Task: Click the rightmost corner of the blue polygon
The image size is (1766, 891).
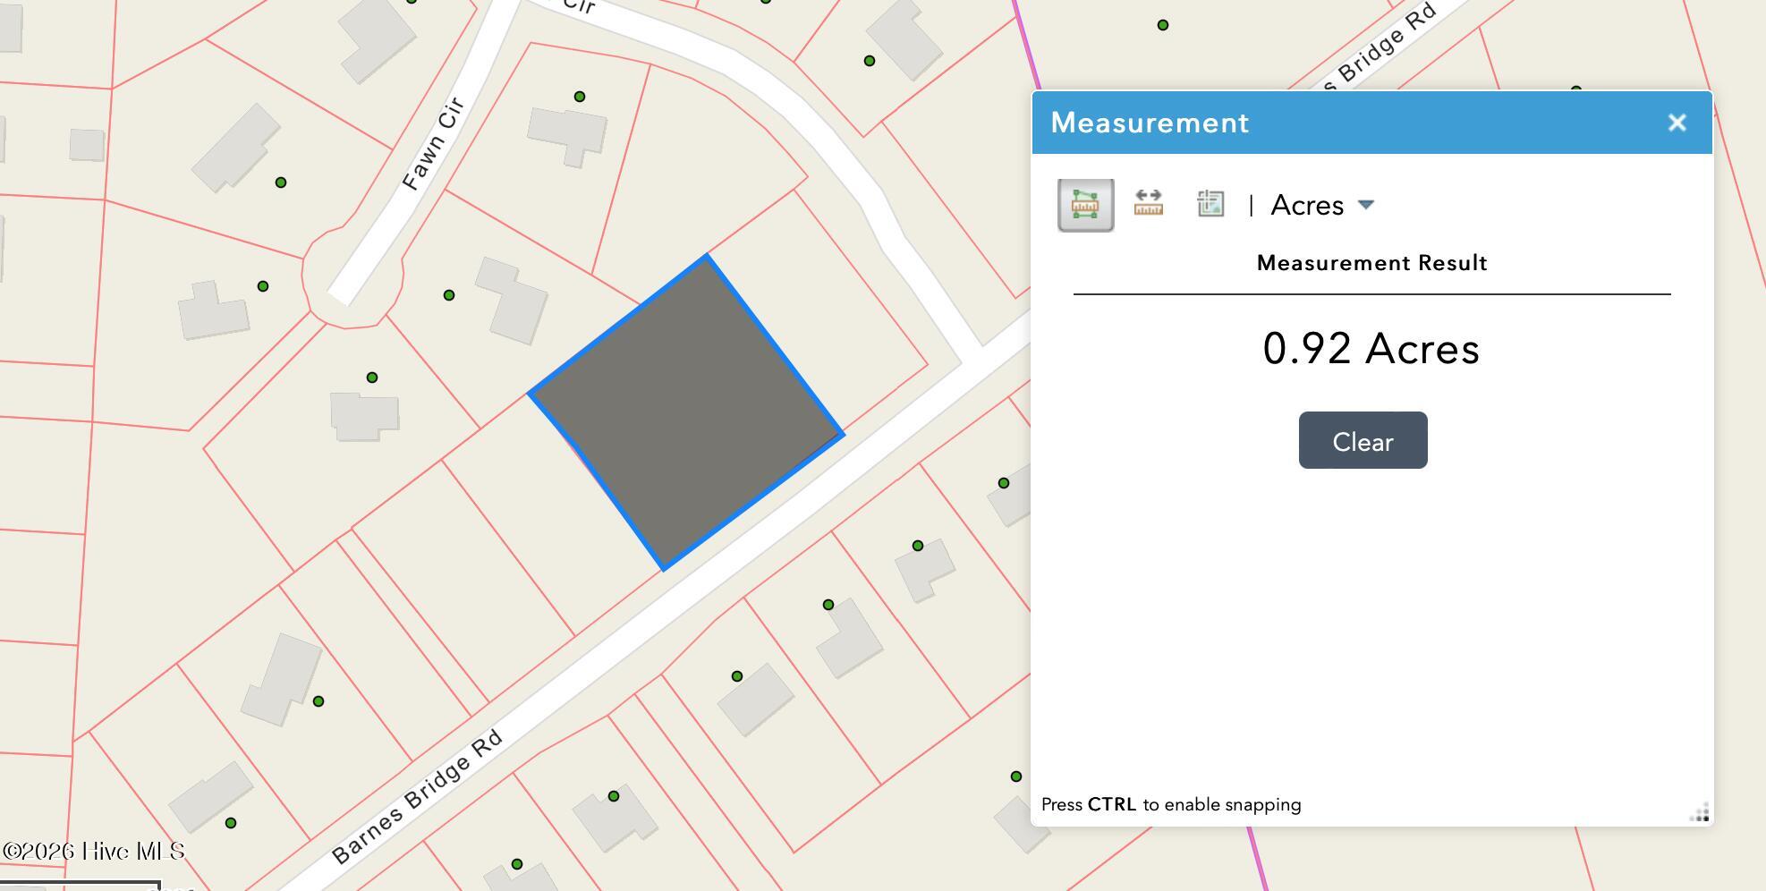Action: (x=842, y=434)
